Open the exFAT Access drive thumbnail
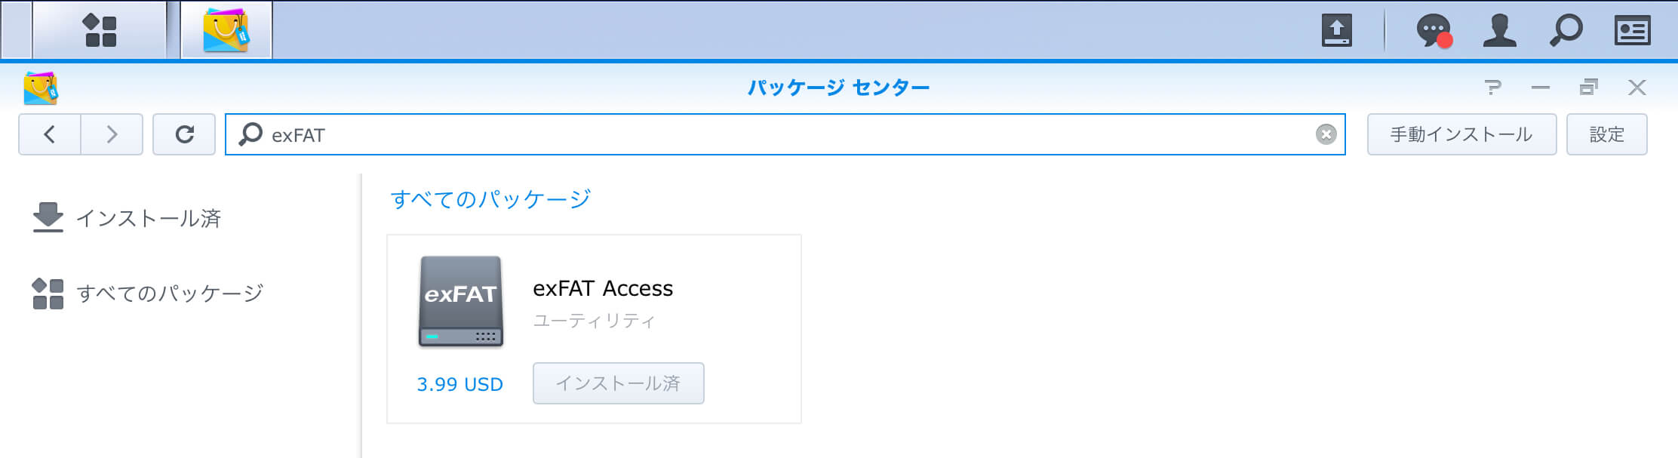This screenshot has width=1678, height=458. click(461, 302)
